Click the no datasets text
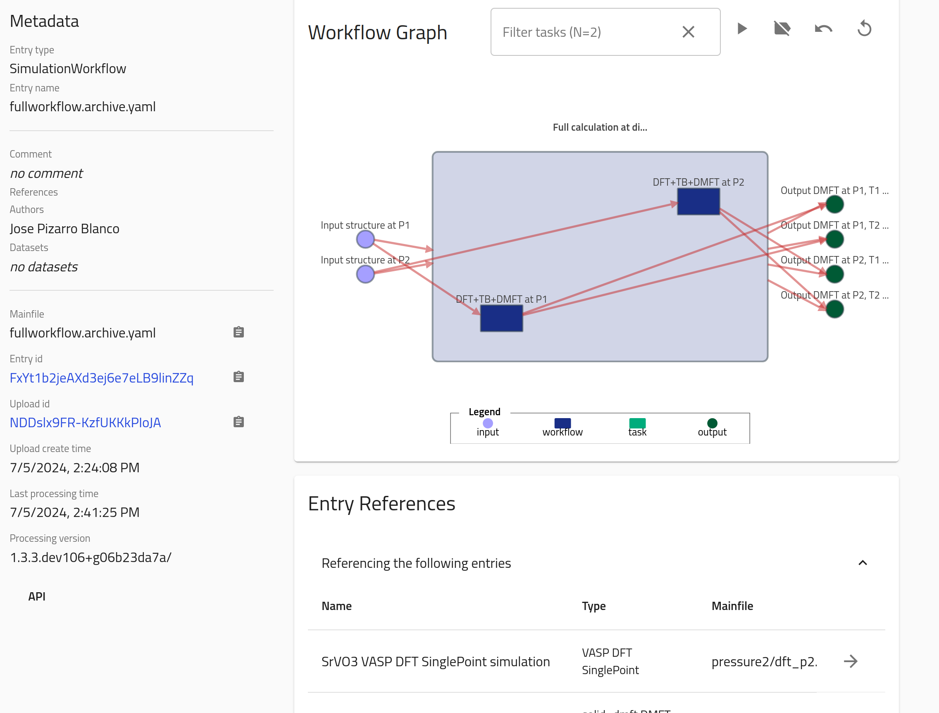The height and width of the screenshot is (713, 939). coord(44,267)
